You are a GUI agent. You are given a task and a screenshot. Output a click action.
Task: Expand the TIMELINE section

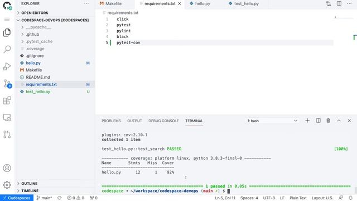(55, 191)
